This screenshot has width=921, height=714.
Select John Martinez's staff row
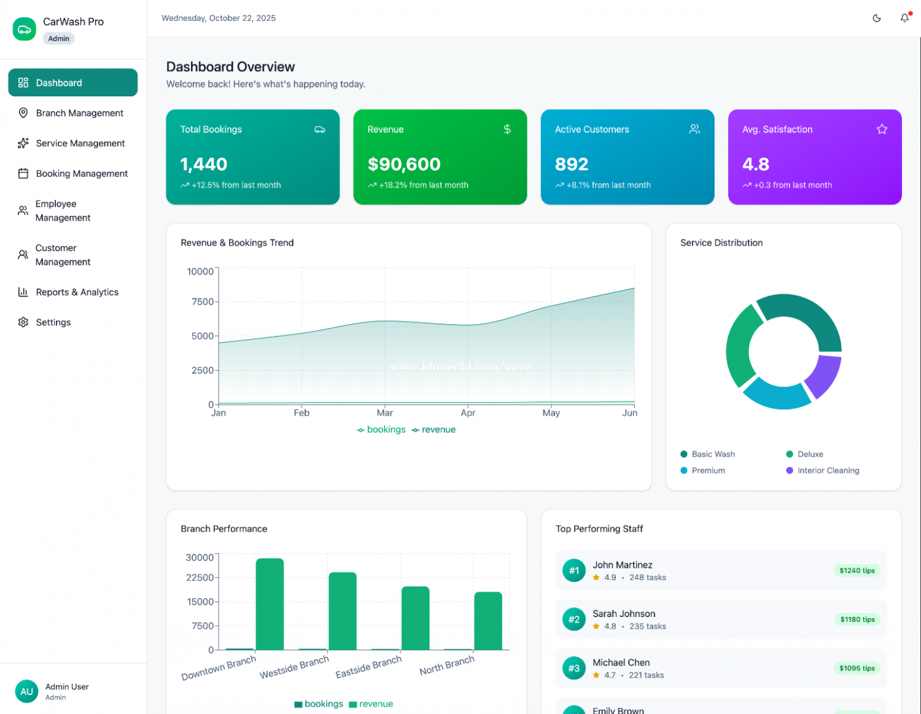[721, 571]
